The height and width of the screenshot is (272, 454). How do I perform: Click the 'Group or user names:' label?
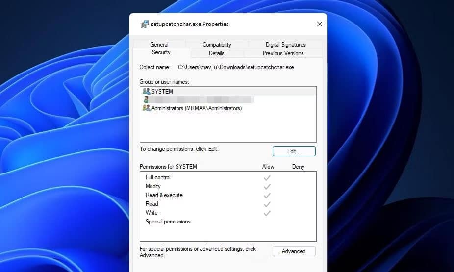pyautogui.click(x=164, y=82)
